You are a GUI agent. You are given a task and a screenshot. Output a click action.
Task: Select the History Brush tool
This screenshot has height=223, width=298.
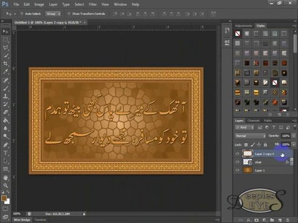tap(6, 104)
